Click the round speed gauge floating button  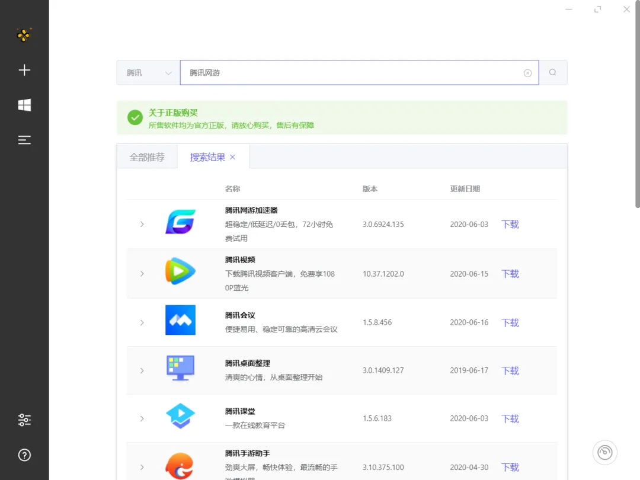[605, 452]
